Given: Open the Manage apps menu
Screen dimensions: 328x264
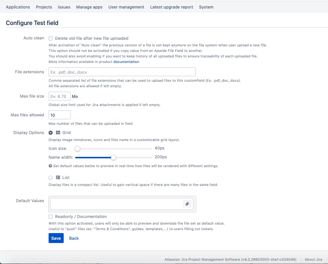Looking at the screenshot, I should click(x=89, y=7).
